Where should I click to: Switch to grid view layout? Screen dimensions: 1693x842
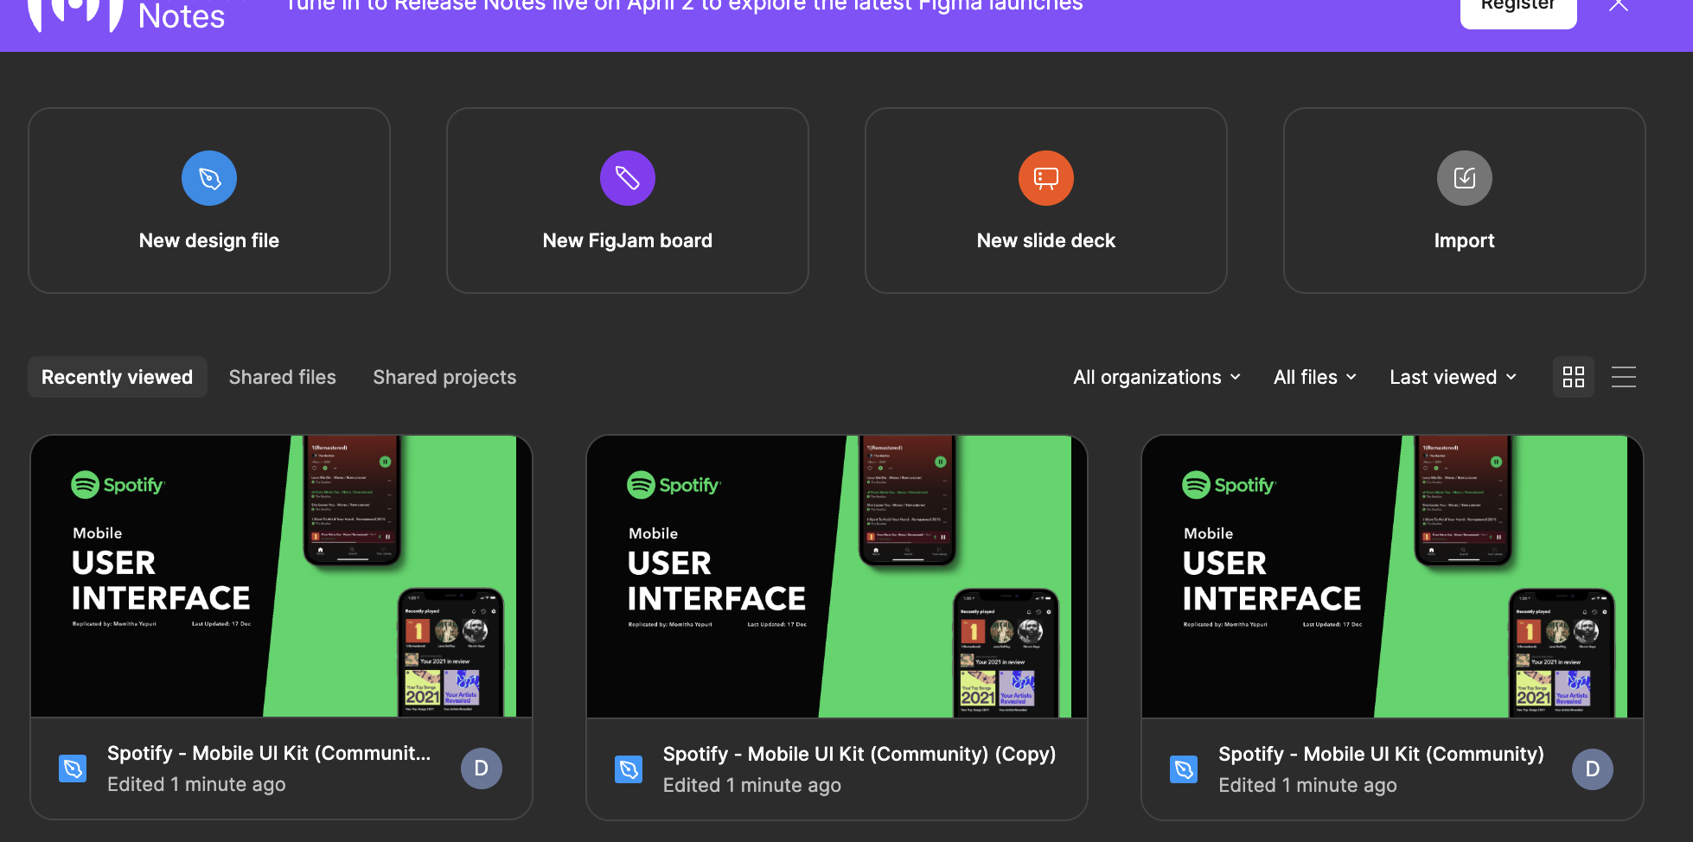point(1574,377)
